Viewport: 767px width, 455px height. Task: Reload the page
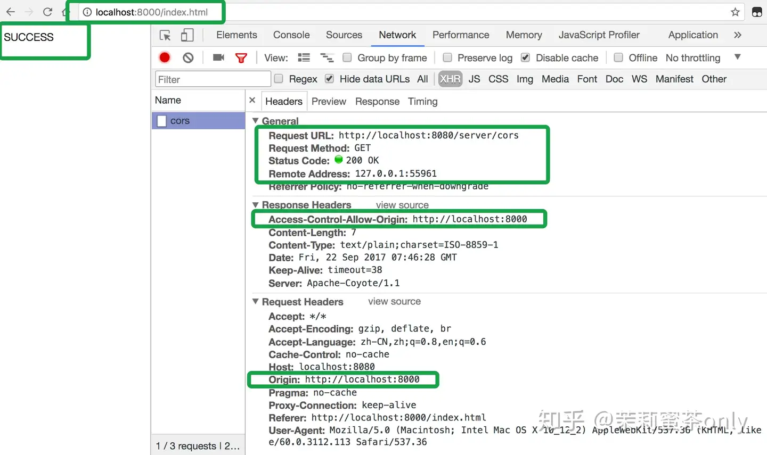[x=47, y=12]
